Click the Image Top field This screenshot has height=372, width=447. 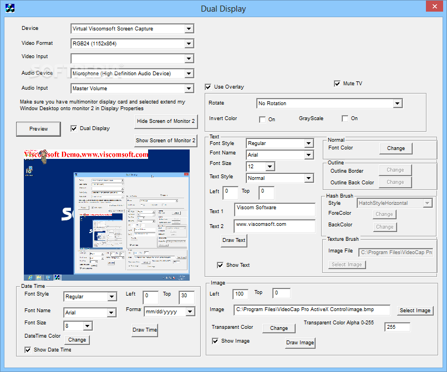[x=281, y=293]
